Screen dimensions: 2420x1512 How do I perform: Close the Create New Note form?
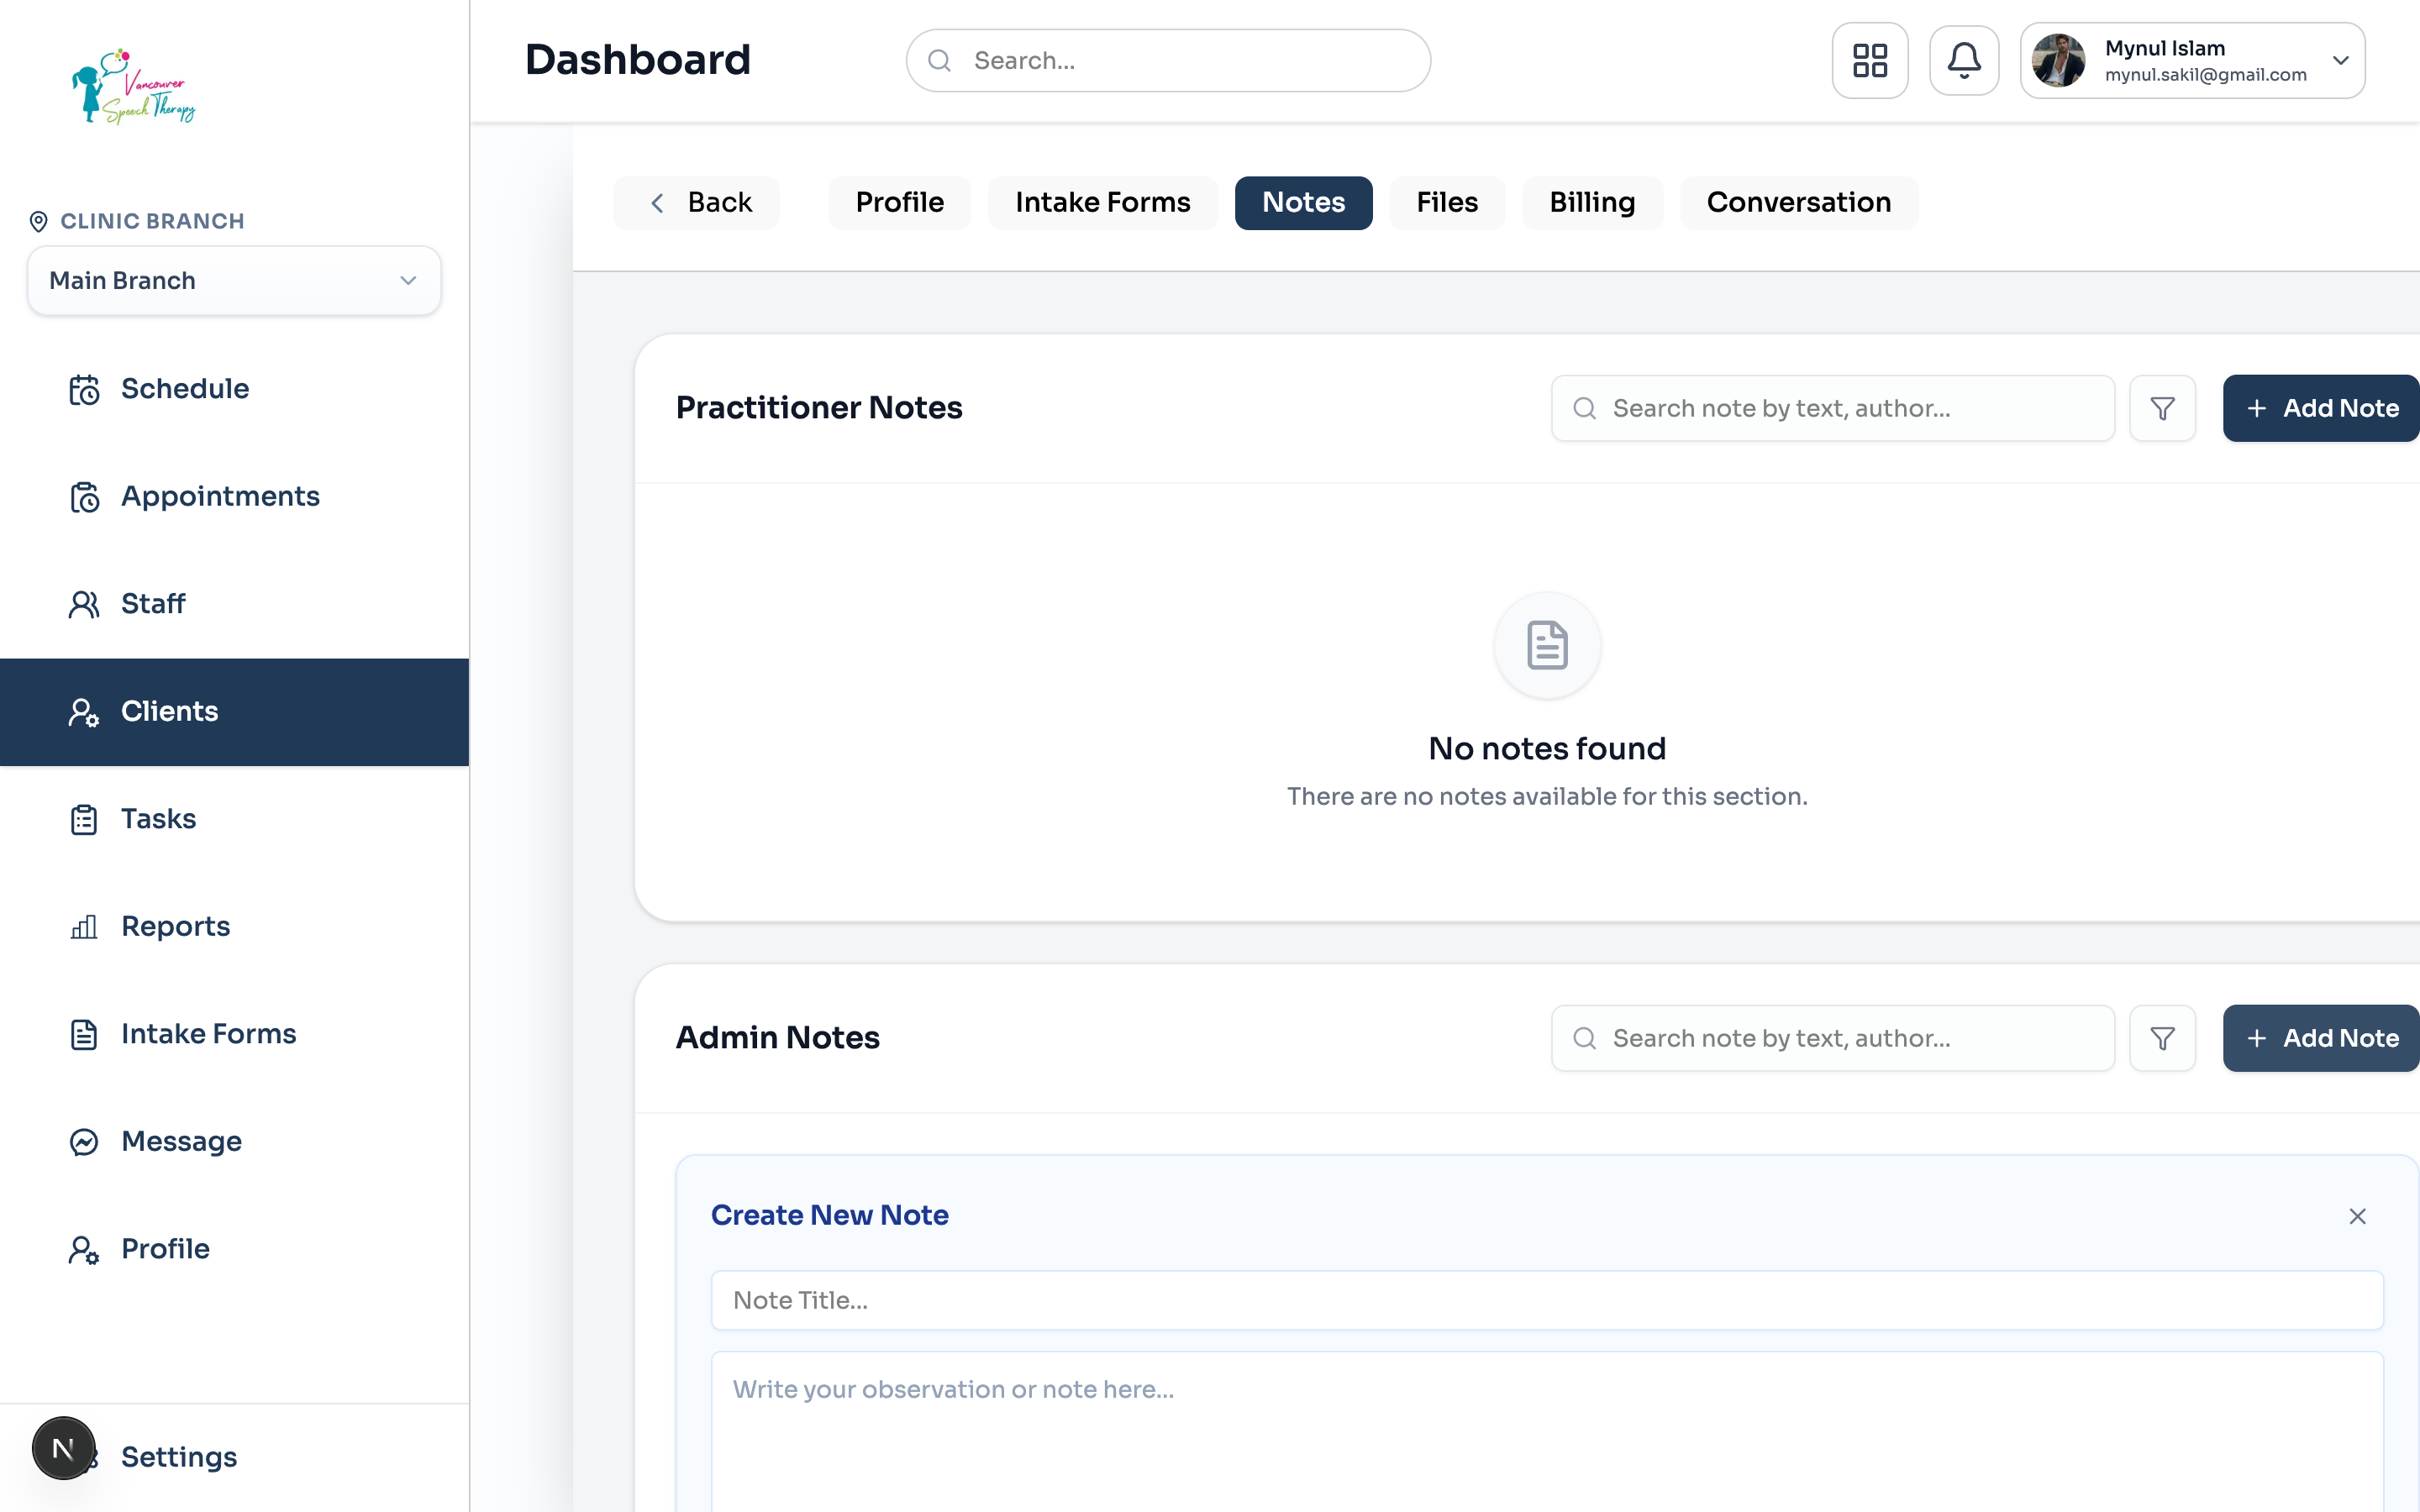coord(2357,1216)
